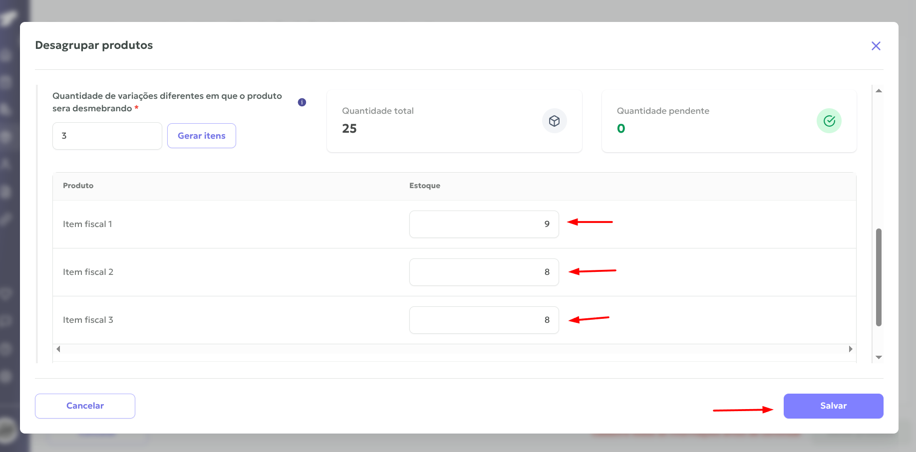Screen dimensions: 916x452
Task: Close the Desagrupar produtos dialog
Action: [876, 46]
